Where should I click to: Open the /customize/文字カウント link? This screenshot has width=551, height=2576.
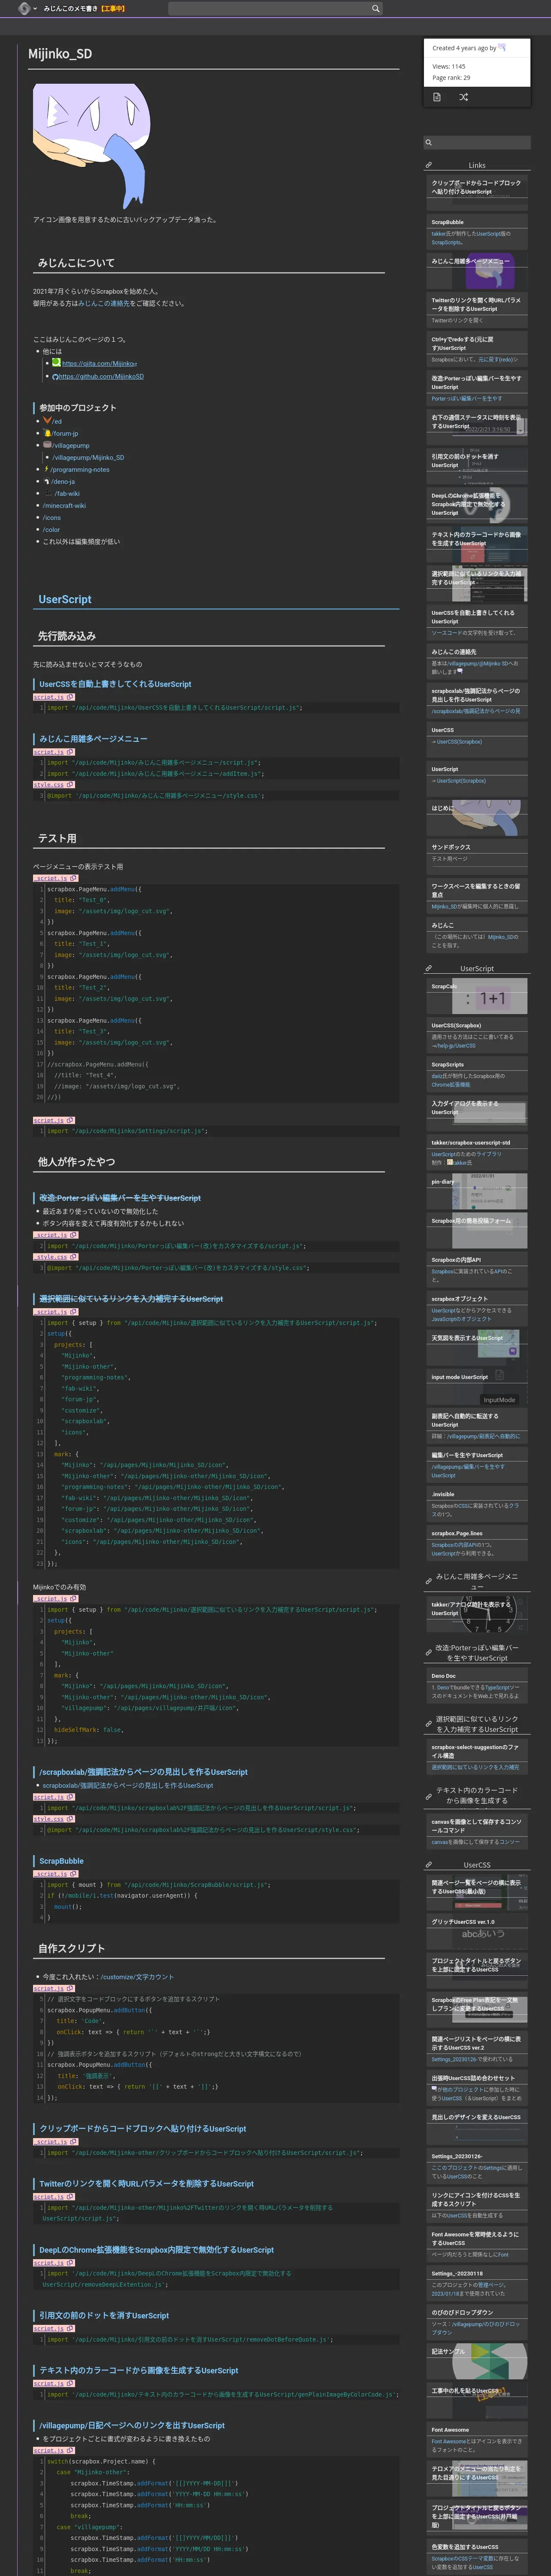coord(137,1977)
